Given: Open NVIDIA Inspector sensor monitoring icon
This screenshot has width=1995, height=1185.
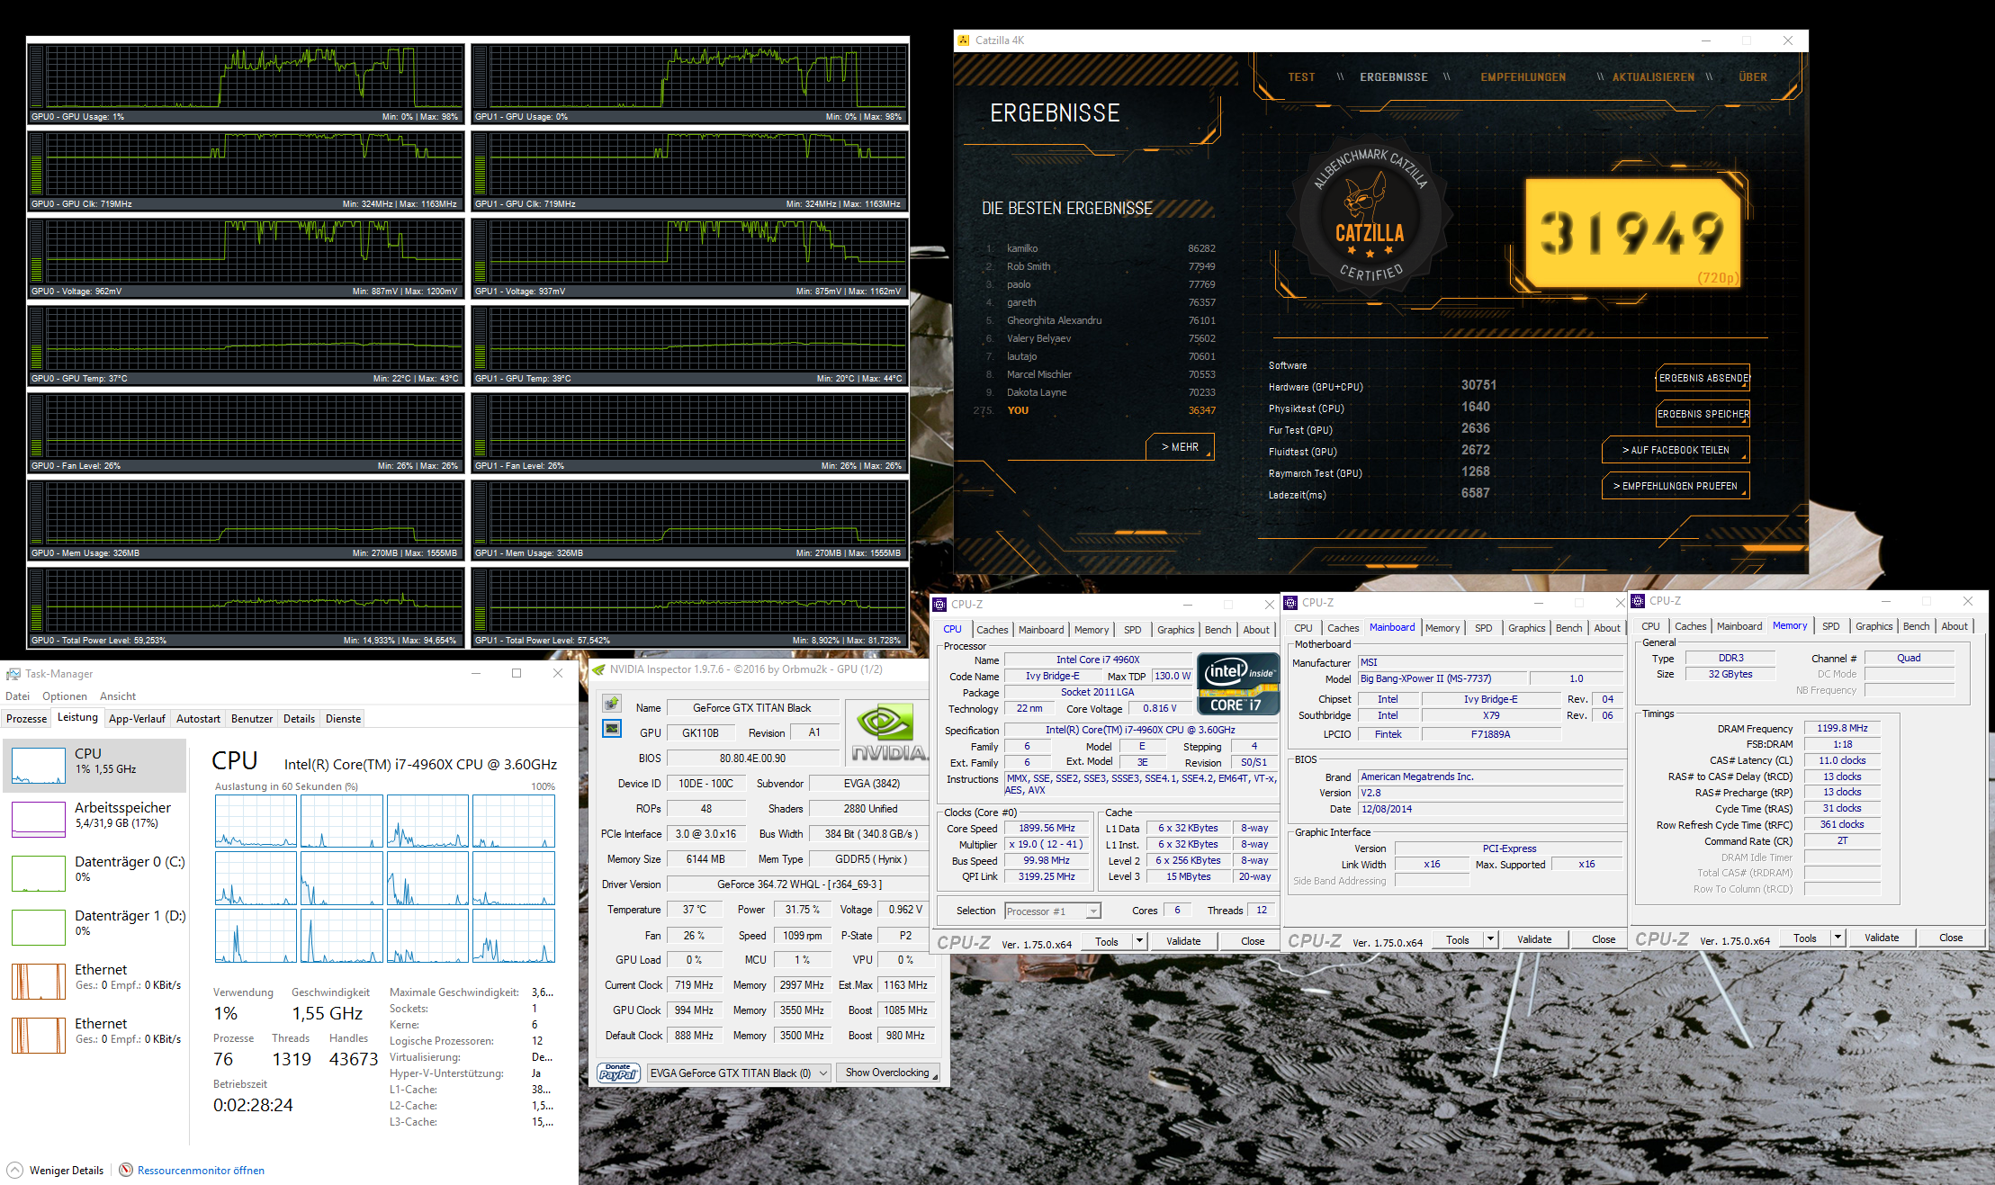Looking at the screenshot, I should [612, 728].
